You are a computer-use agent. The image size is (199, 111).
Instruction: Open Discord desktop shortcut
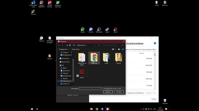[x=91, y=30]
